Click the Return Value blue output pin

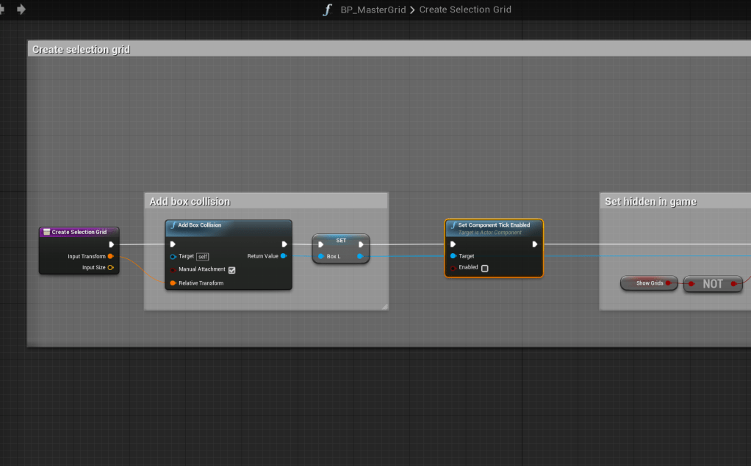[284, 256]
